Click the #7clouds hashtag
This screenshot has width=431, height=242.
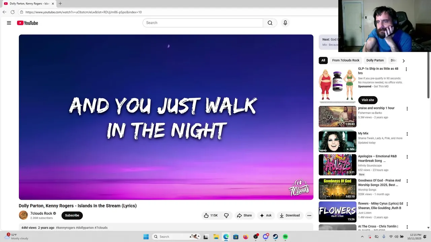101,228
